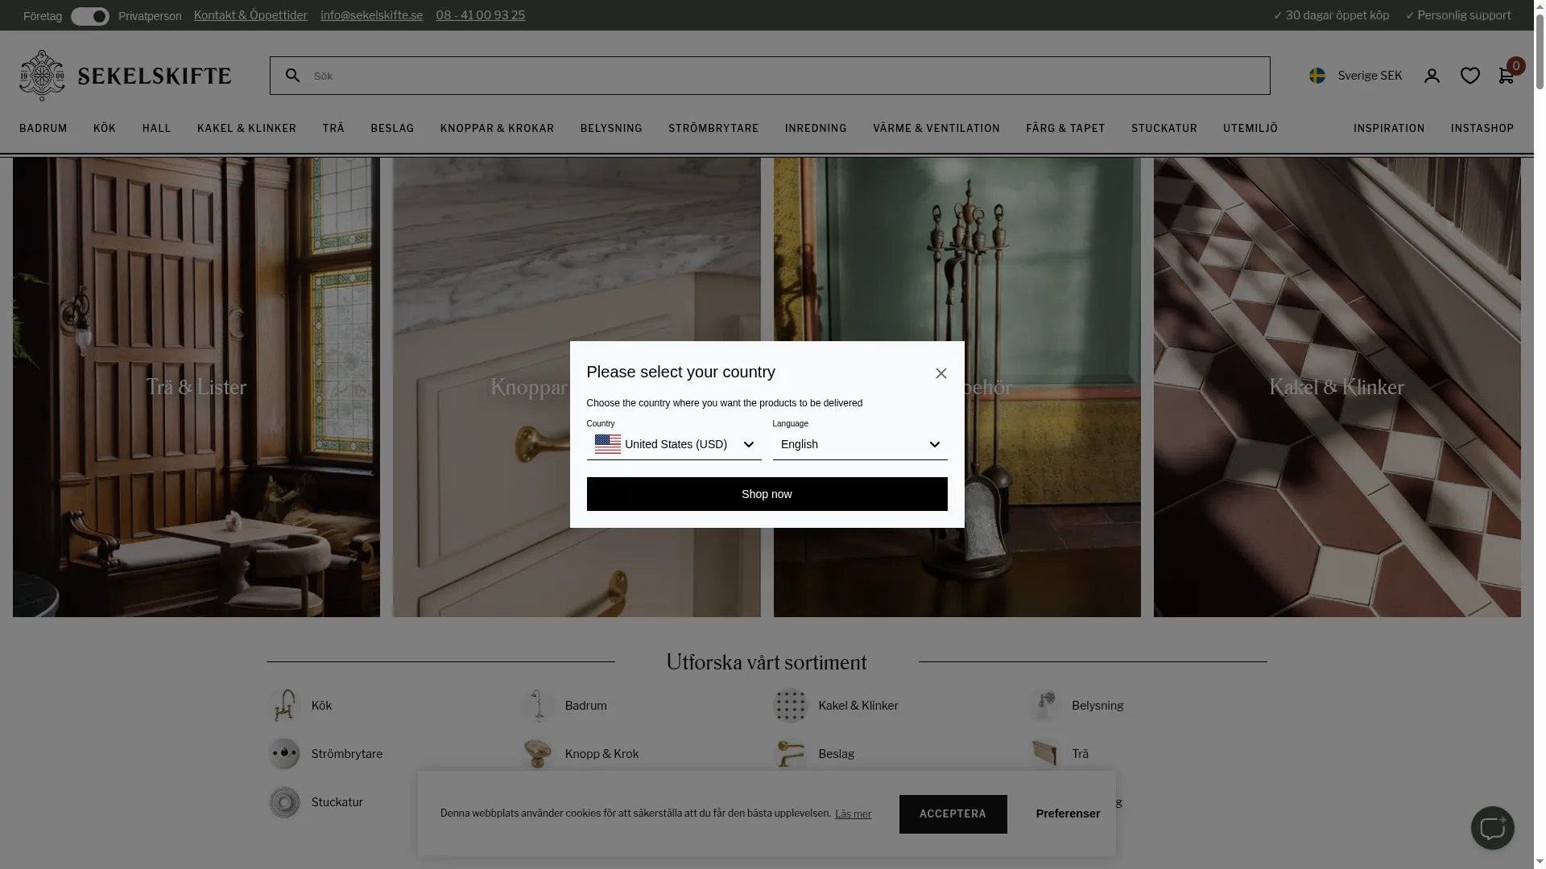
Task: Focus the Sök search field
Action: pos(770,76)
